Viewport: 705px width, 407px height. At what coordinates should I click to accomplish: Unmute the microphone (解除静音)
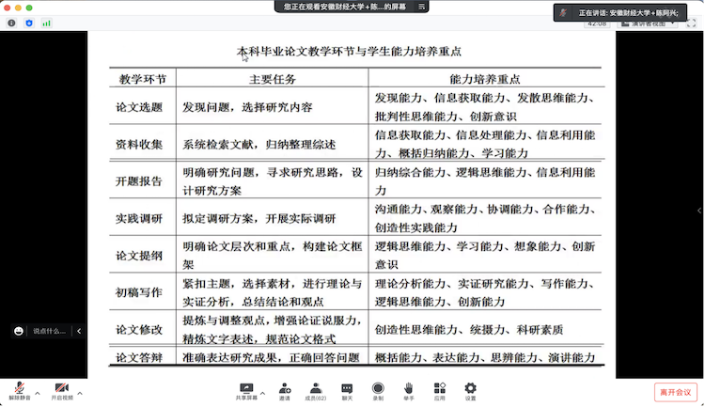pyautogui.click(x=18, y=389)
